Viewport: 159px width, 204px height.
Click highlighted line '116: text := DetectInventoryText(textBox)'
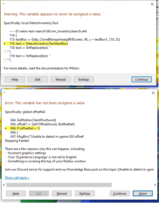point(36,44)
